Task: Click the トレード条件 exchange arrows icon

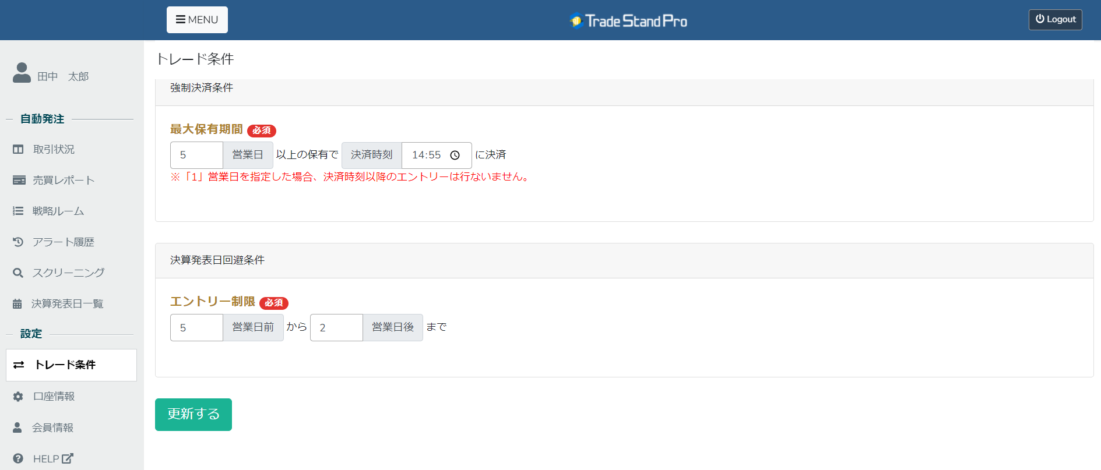Action: pos(19,365)
